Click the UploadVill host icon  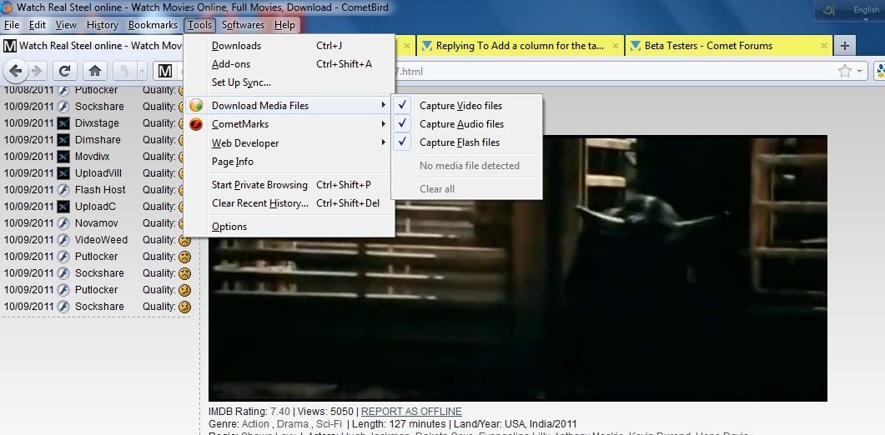click(x=63, y=173)
